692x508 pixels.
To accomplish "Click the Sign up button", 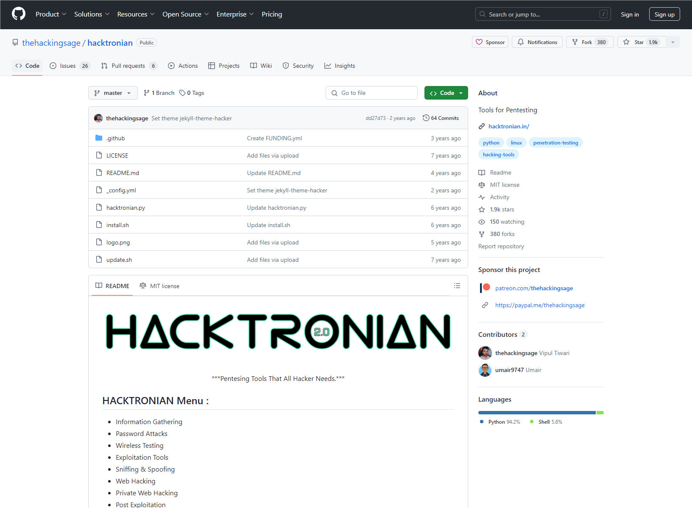I will (x=664, y=14).
